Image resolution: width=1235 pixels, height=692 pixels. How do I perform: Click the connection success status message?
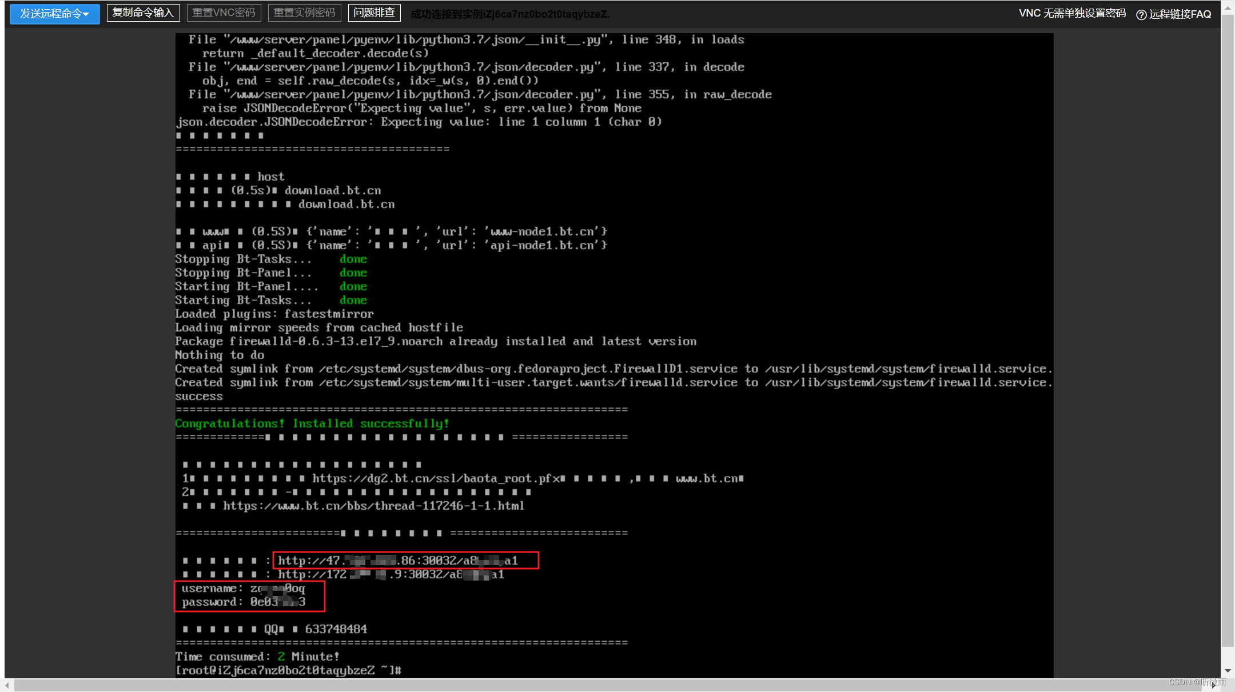click(x=510, y=14)
